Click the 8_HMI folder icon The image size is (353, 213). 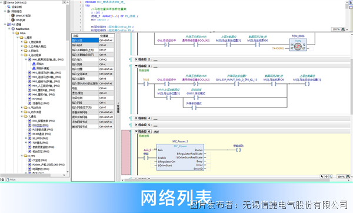pos(26,155)
